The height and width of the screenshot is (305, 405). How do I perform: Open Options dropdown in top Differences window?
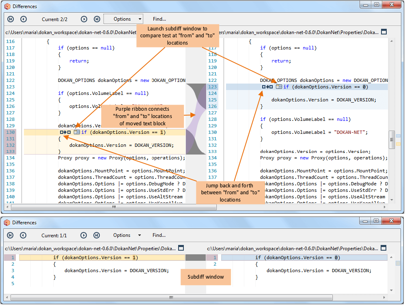coord(123,19)
